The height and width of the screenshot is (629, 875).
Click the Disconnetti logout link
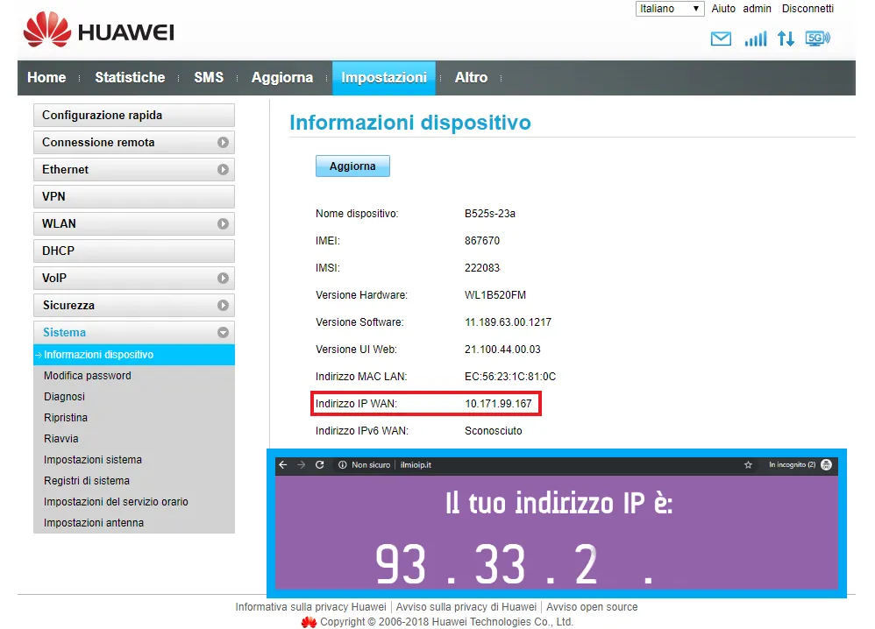(807, 9)
